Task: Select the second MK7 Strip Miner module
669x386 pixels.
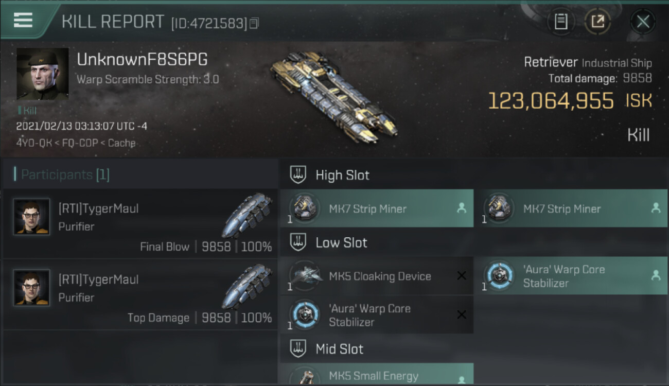Action: pos(571,208)
